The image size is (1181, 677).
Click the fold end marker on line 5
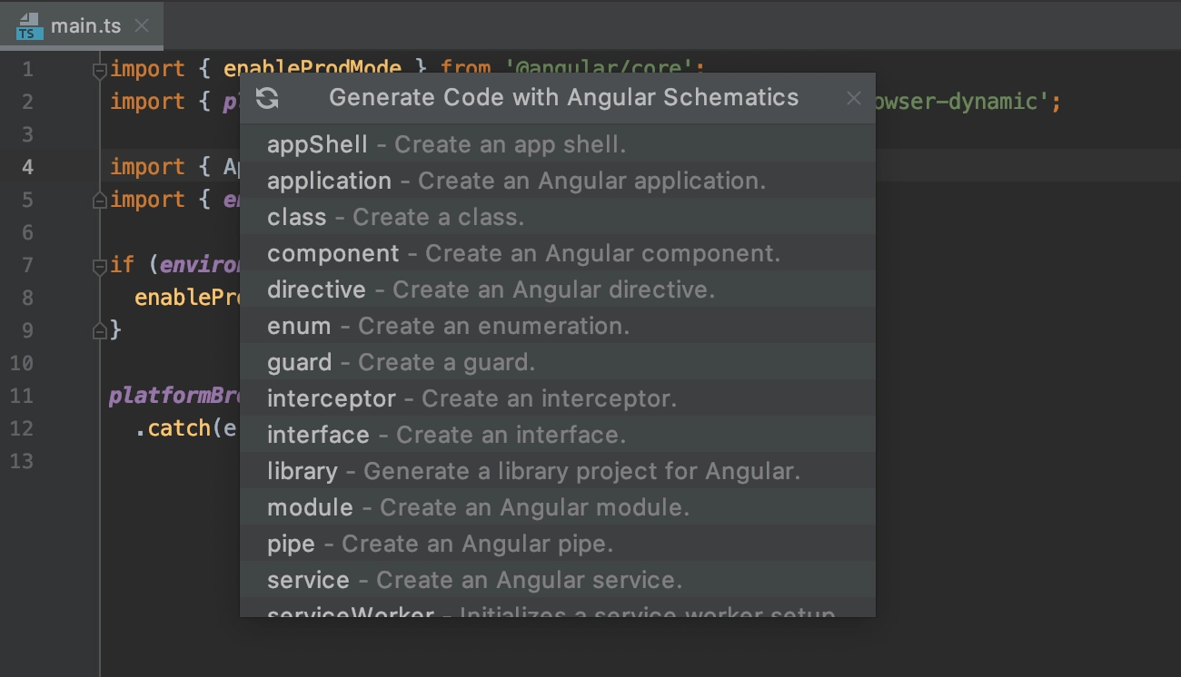click(100, 201)
